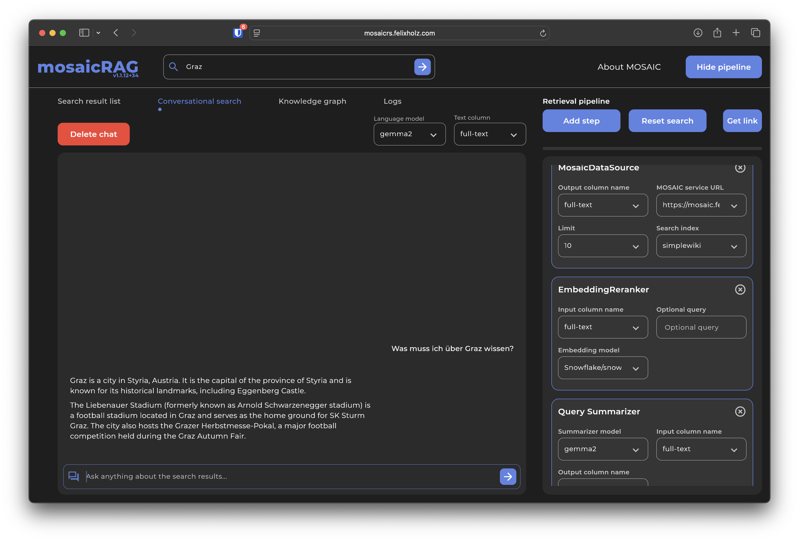
Task: Reload the page with refresh icon
Action: pyautogui.click(x=543, y=33)
